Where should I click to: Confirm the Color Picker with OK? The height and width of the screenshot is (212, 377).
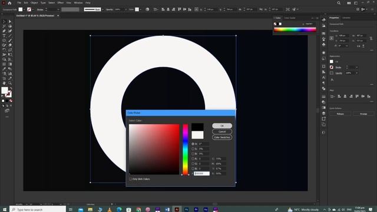coord(222,125)
